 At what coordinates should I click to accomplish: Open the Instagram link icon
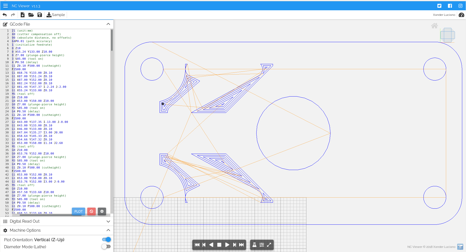coord(460,6)
